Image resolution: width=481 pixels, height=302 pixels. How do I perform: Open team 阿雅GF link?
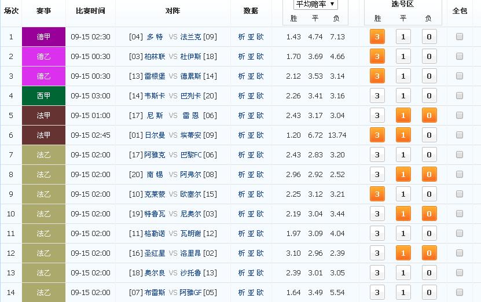pos(190,293)
